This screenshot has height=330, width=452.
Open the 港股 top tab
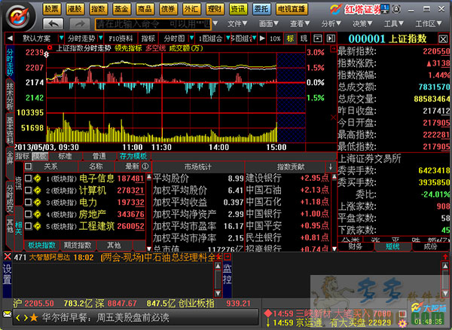(x=75, y=9)
